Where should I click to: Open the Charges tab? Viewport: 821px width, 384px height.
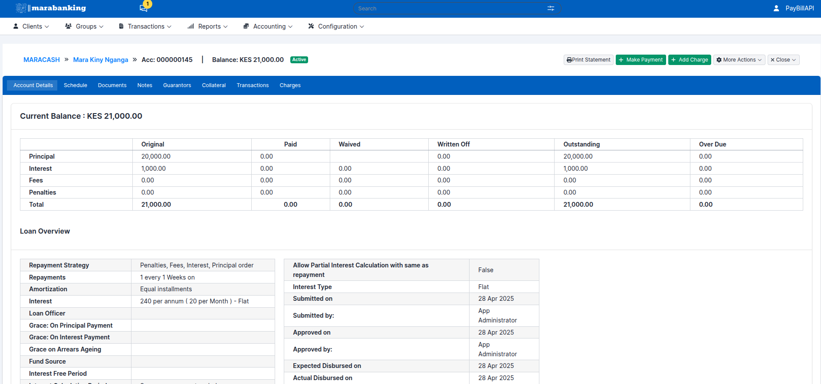click(x=290, y=85)
